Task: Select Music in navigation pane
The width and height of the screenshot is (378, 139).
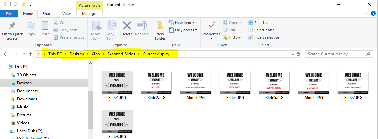Action: (x=23, y=107)
